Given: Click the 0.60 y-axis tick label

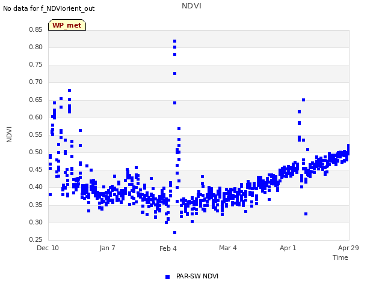Looking at the screenshot, I should coord(36,118).
